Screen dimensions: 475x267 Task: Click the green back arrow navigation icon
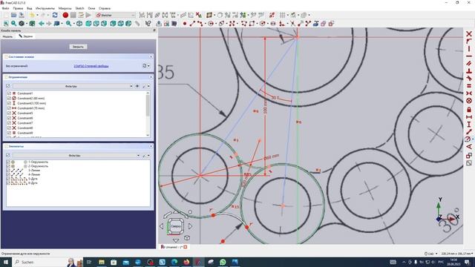tap(42, 23)
